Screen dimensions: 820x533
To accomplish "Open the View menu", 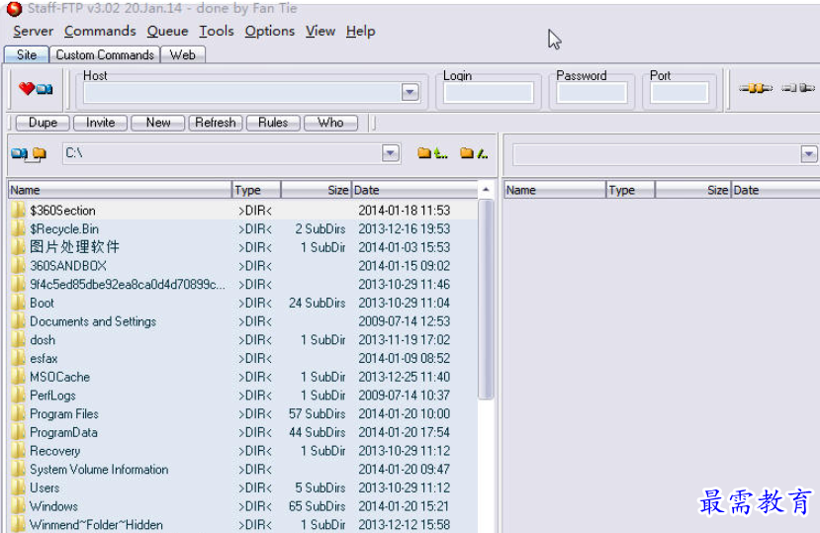I will point(320,32).
